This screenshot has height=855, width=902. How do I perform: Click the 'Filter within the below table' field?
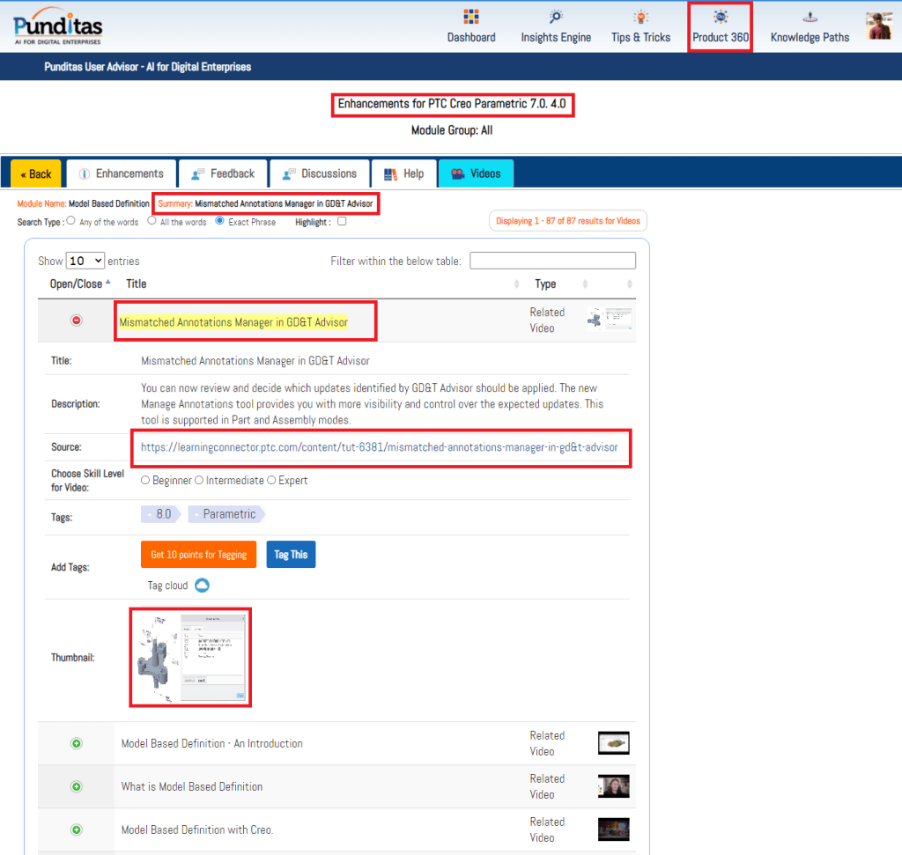552,261
